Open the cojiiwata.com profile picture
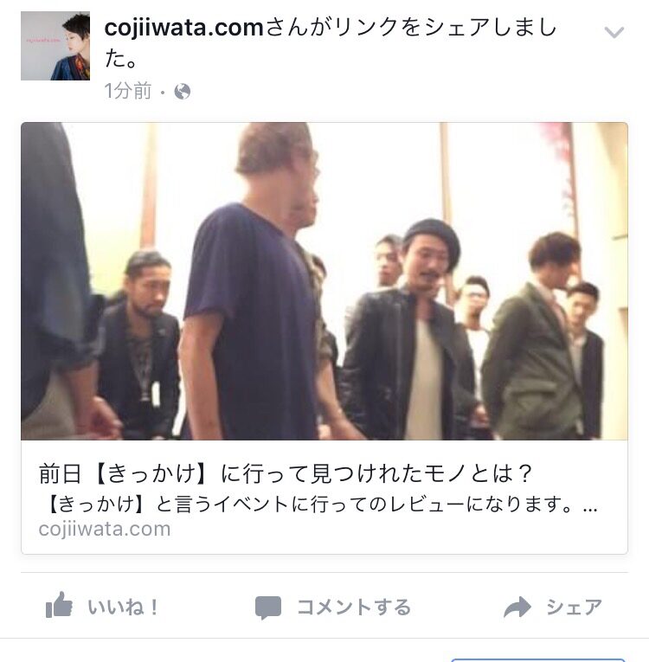This screenshot has width=649, height=662. tap(55, 46)
